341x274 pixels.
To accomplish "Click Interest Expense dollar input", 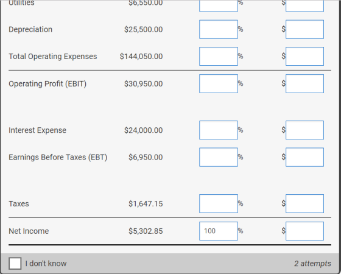I will [x=304, y=130].
